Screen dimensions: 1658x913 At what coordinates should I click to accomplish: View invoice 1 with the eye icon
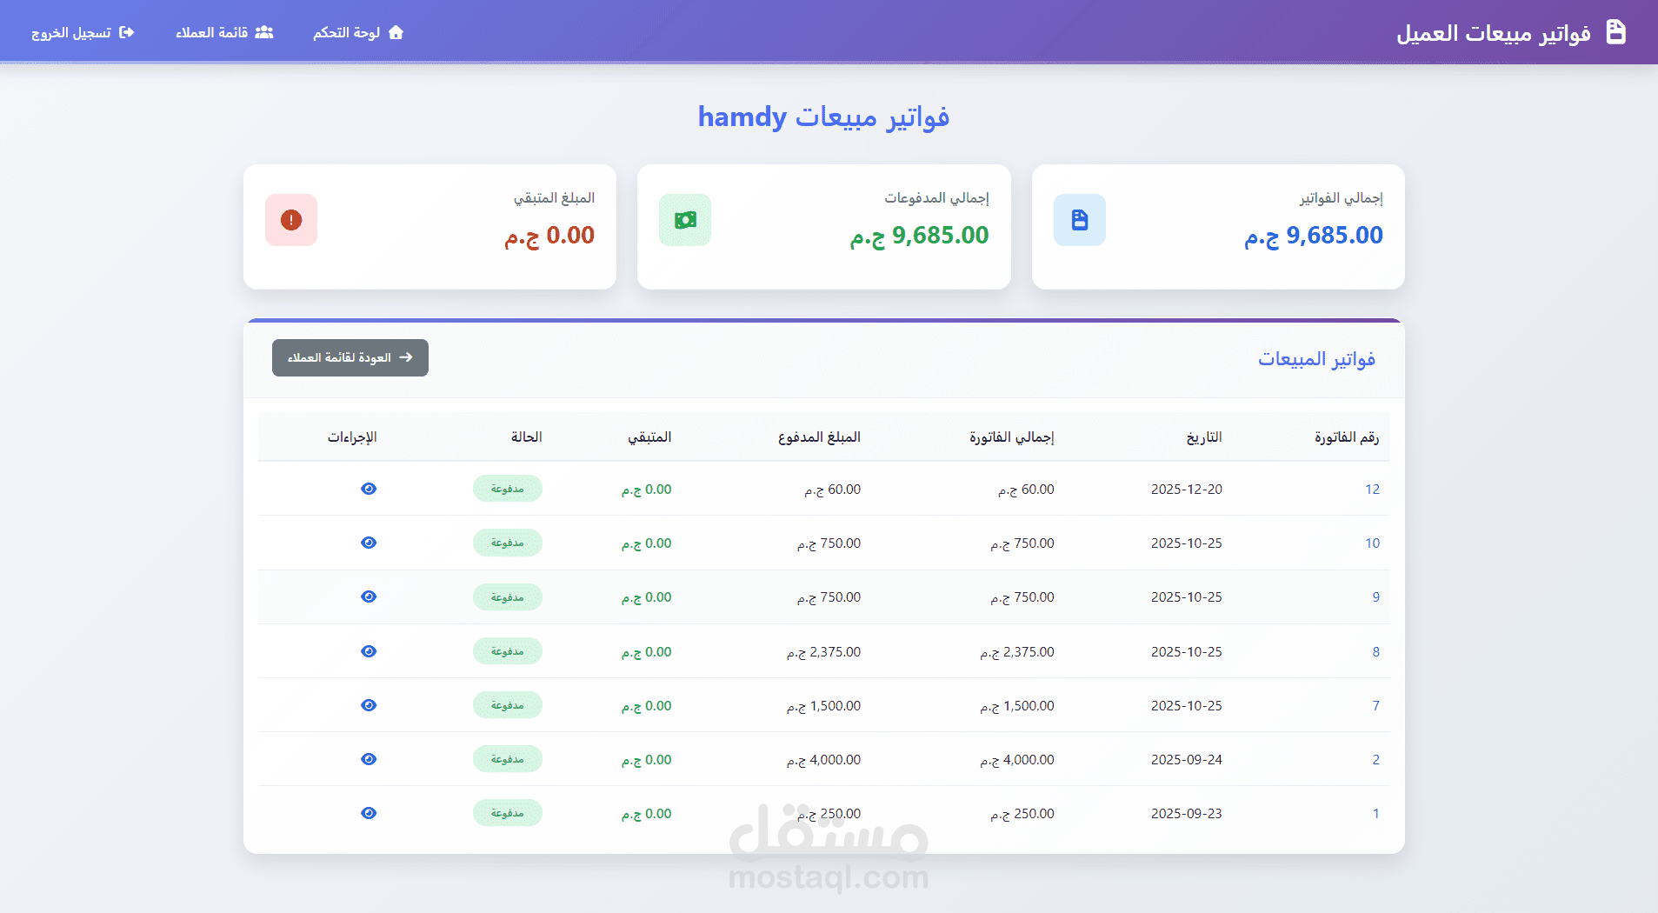point(369,813)
